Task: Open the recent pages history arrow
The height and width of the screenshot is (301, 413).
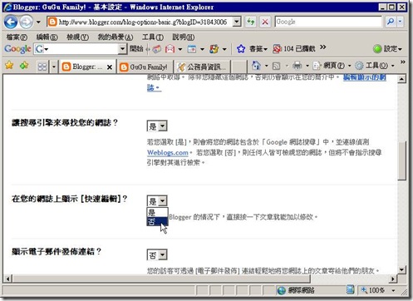Action: (38, 22)
